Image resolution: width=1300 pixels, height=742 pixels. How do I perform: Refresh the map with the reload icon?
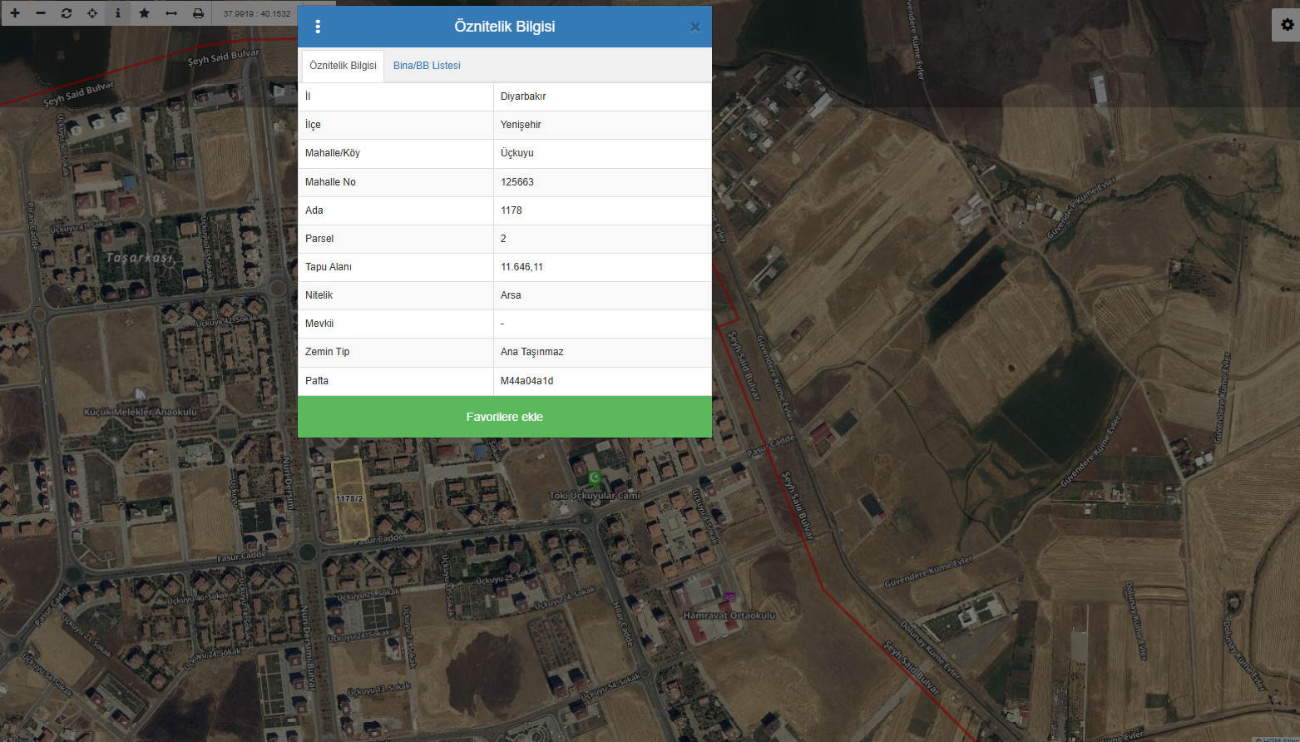[x=67, y=13]
